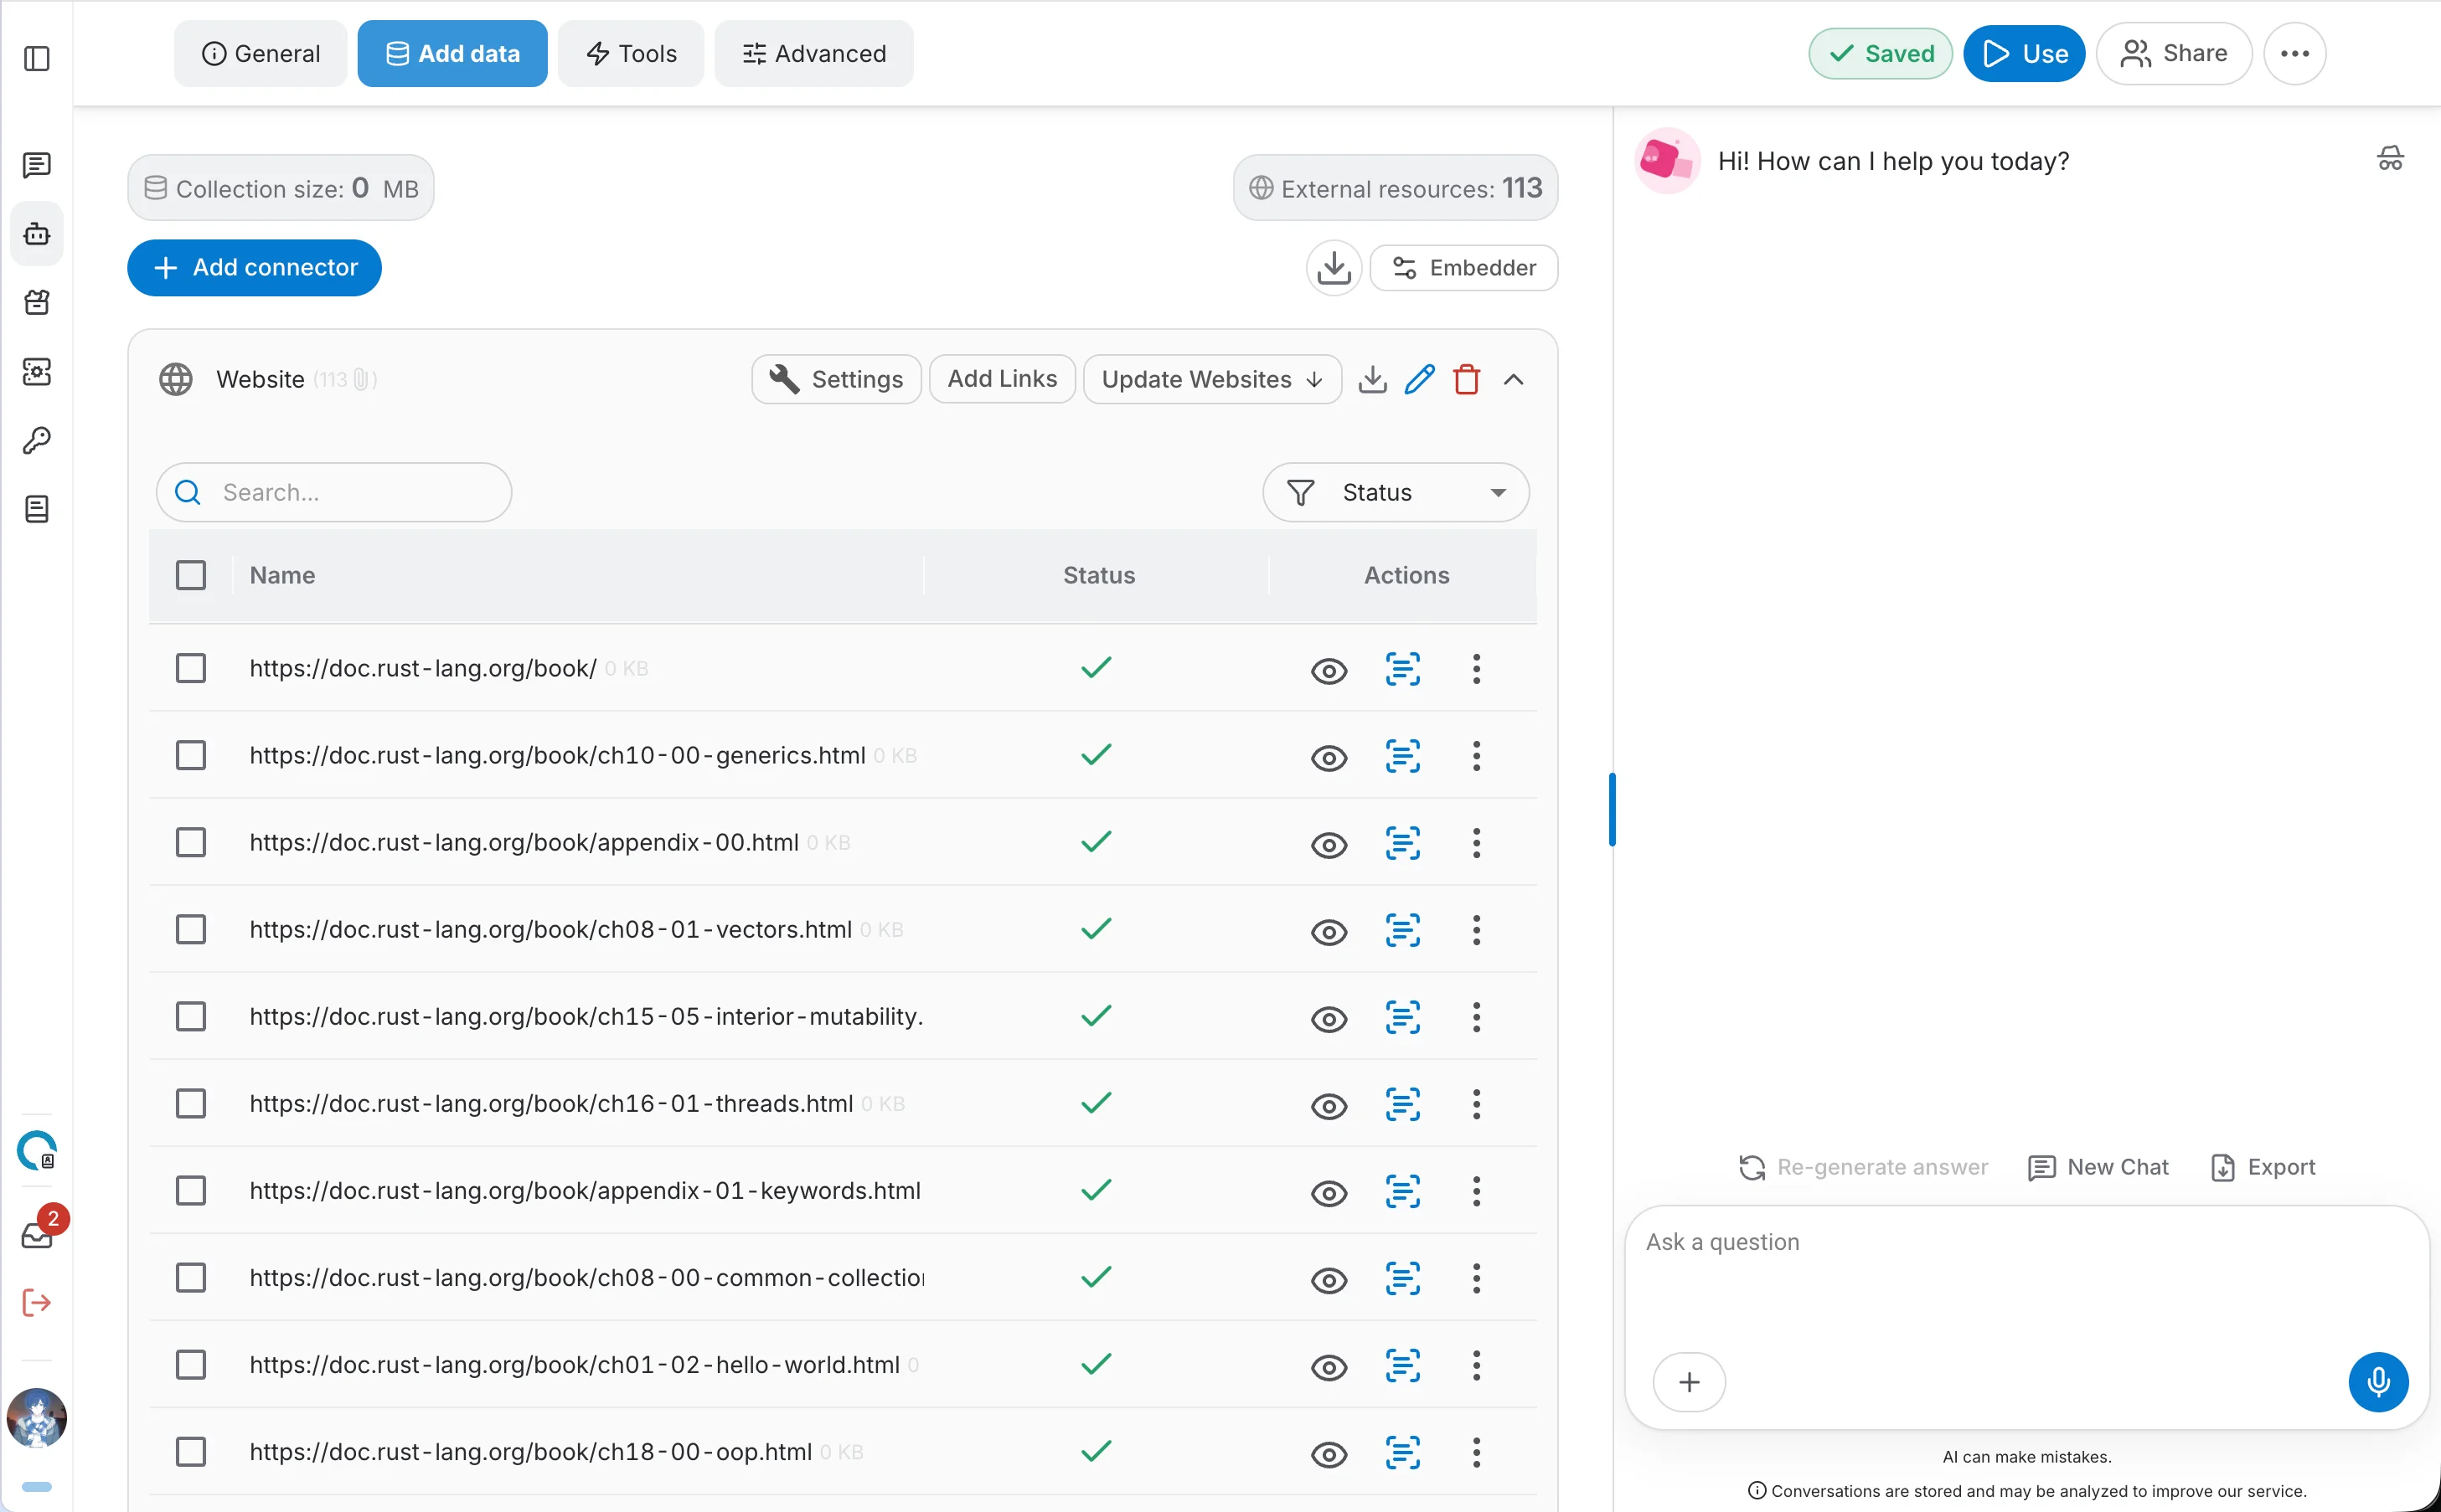Start a New Chat
Viewport: 2441px width, 1512px height.
pos(2098,1167)
